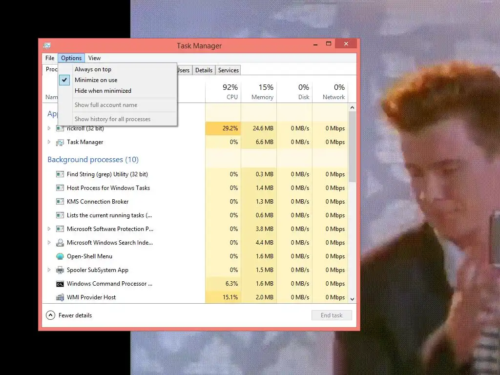Sort by the CPU column header

pyautogui.click(x=223, y=91)
